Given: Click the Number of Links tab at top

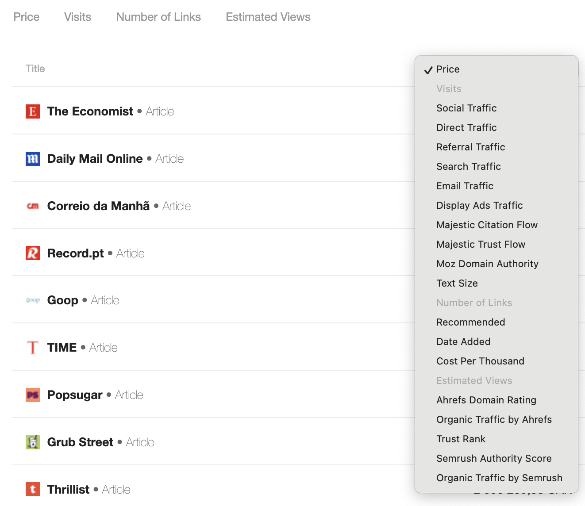Looking at the screenshot, I should 158,17.
